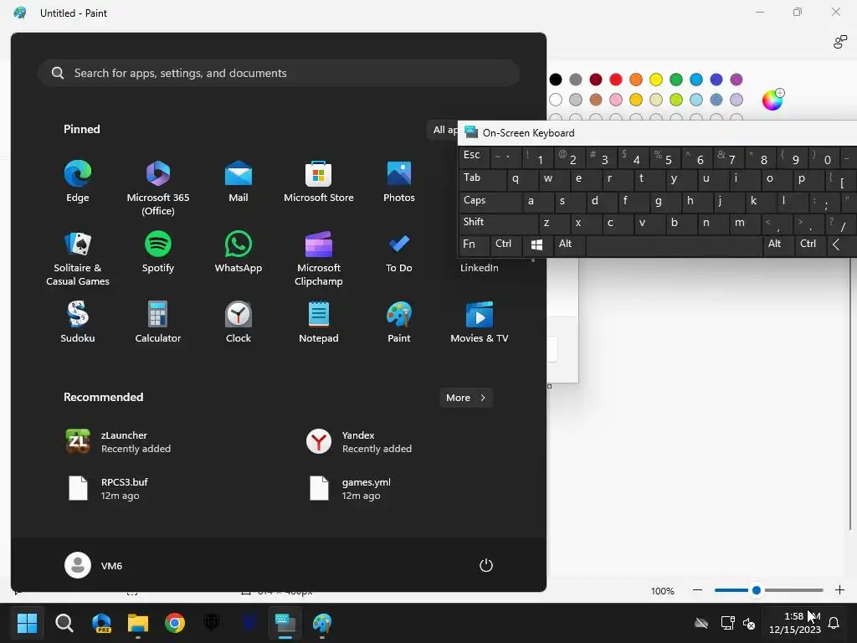This screenshot has height=643, width=857.
Task: Open Paint from pinned apps
Action: tap(399, 322)
